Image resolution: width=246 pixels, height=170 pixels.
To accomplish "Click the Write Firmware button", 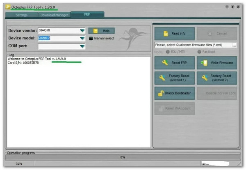I will [x=217, y=63].
